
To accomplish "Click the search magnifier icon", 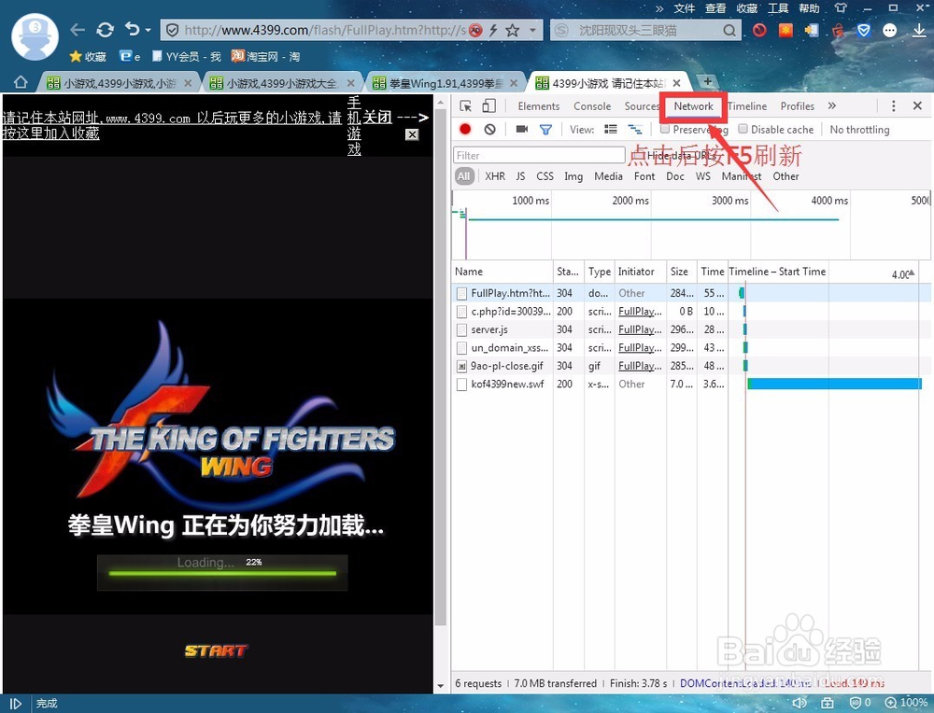I will (729, 31).
